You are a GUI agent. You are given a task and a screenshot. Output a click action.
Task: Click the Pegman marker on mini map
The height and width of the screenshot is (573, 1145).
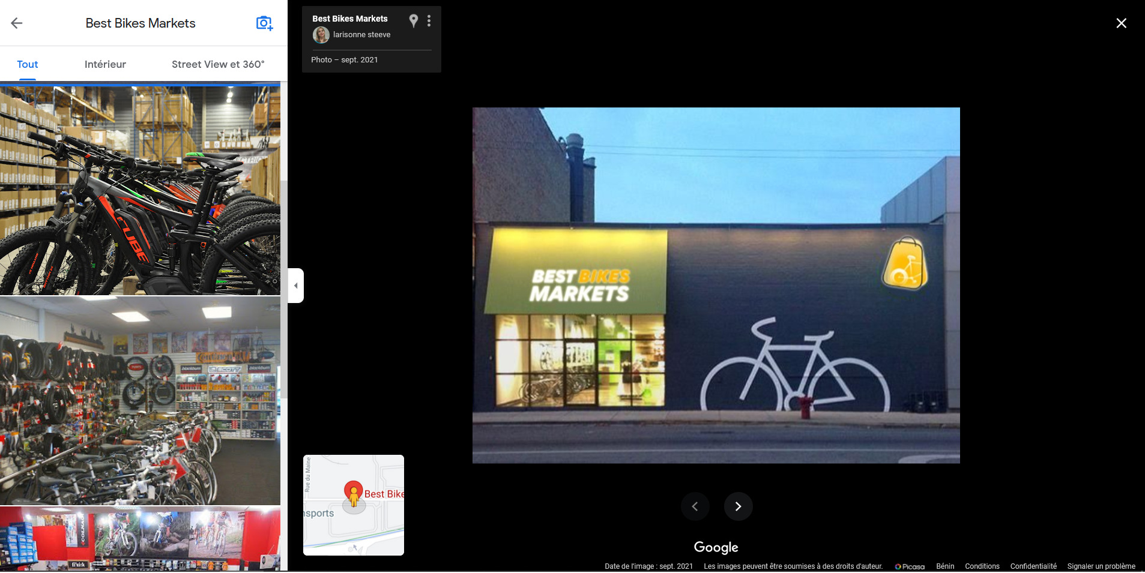[x=354, y=496]
